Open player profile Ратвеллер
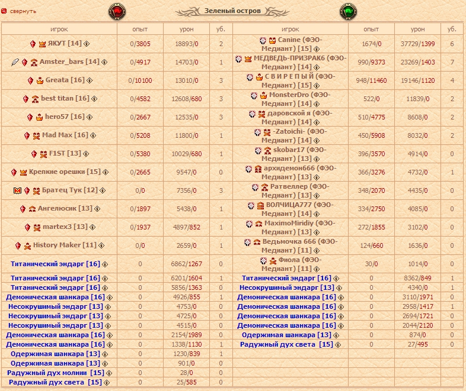This screenshot has height=391, width=466. tap(295, 191)
